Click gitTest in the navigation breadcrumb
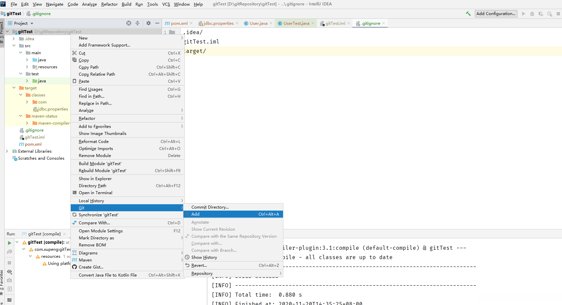 point(14,14)
